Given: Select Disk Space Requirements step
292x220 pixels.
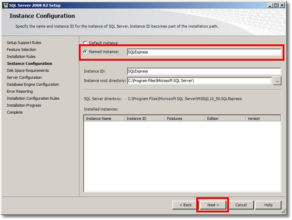Looking at the screenshot, I should (x=27, y=71).
